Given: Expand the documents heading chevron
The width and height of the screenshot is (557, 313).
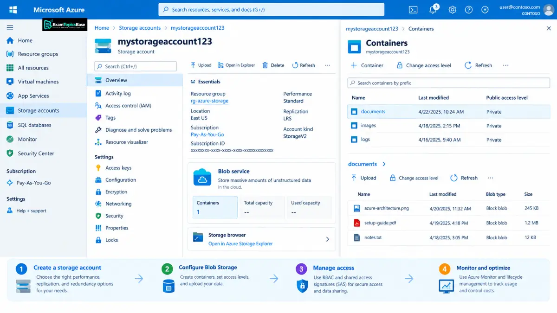Looking at the screenshot, I should (x=384, y=164).
